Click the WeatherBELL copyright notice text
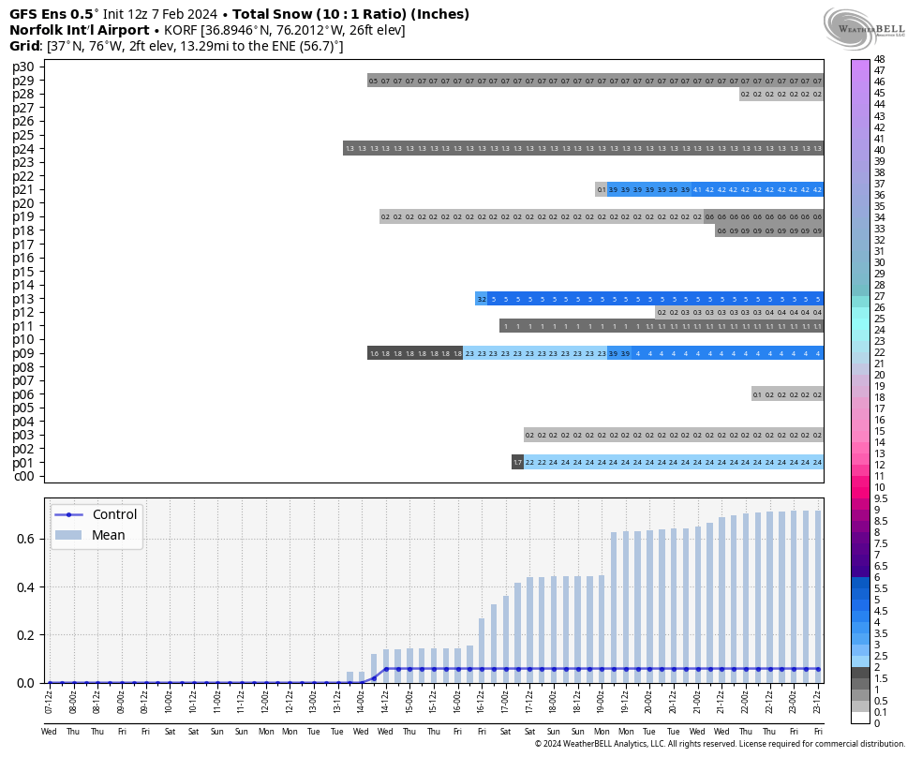Screen dimensions: 922x757 720,744
